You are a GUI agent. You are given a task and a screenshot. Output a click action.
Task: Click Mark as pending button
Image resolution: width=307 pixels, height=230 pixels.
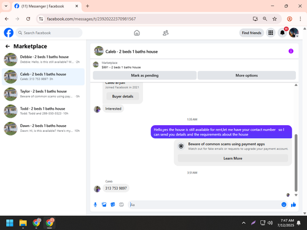click(x=145, y=75)
